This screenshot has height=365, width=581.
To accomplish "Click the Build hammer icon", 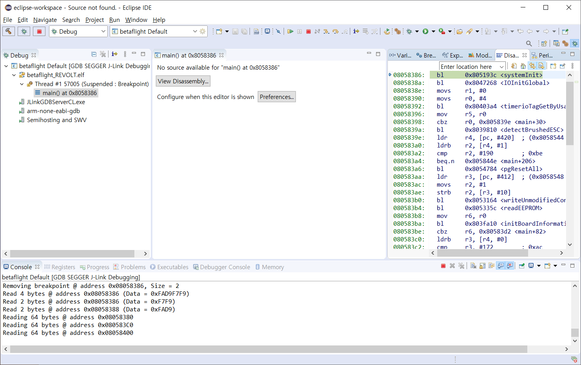I will pyautogui.click(x=8, y=31).
